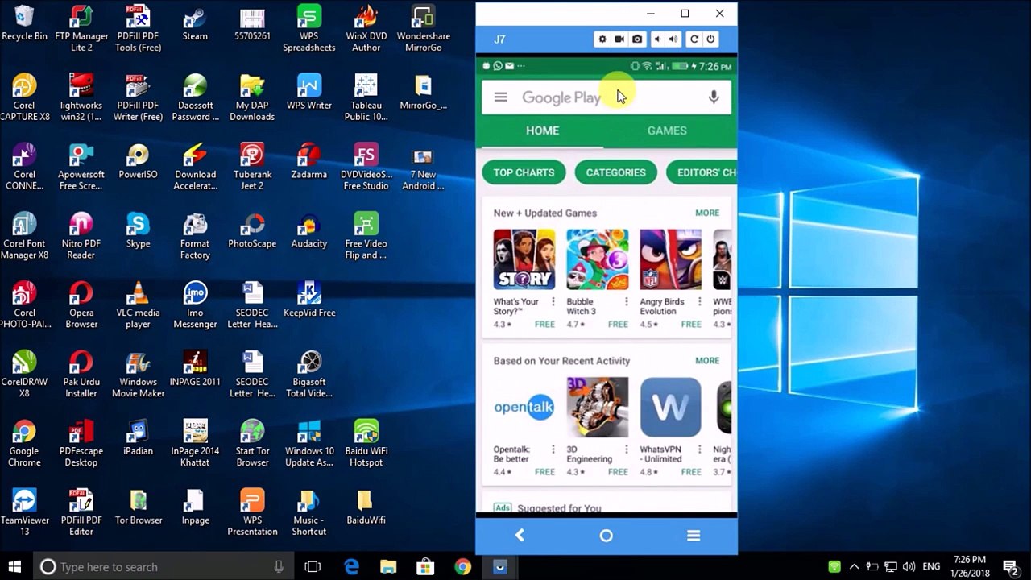
Task: Tap the Google Play voice search microphone
Action: click(713, 97)
